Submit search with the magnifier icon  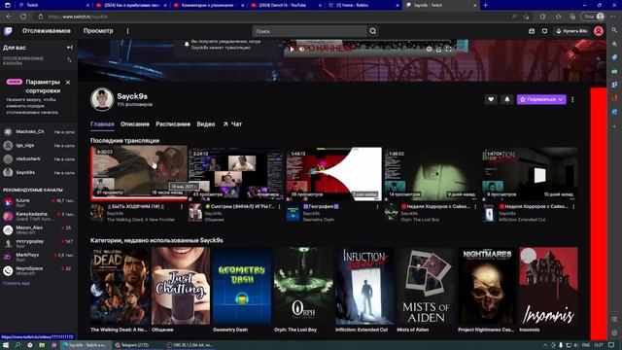373,31
